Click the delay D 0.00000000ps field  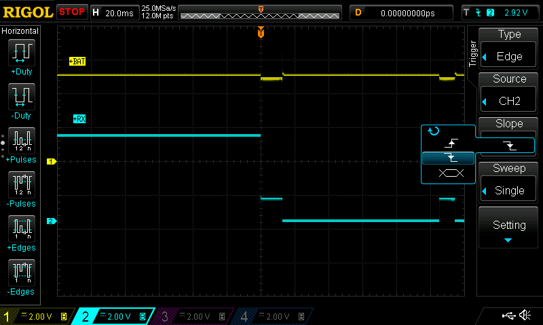(x=401, y=13)
